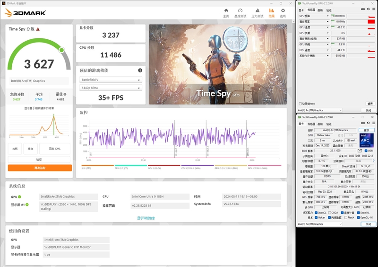Open the Results (结果) section
The image size is (378, 267).
(x=271, y=13)
